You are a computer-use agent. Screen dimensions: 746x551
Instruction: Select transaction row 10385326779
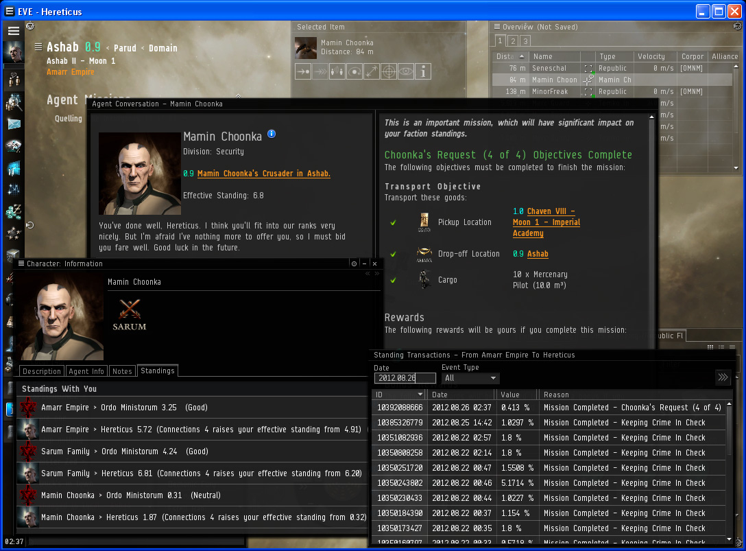(x=549, y=423)
